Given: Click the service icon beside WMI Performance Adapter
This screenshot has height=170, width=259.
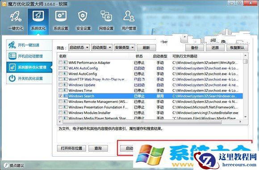Looking at the screenshot, I should (x=65, y=62).
